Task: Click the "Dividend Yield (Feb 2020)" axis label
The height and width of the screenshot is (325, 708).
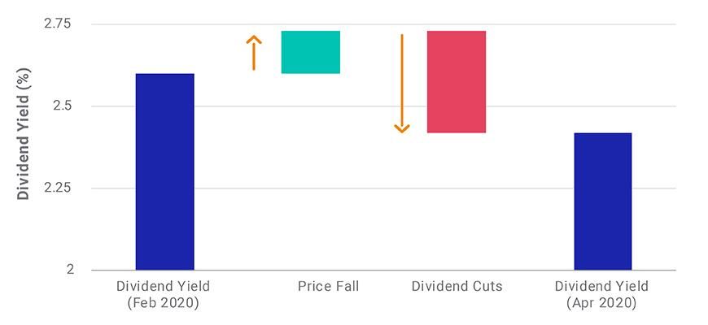Action: [163, 294]
